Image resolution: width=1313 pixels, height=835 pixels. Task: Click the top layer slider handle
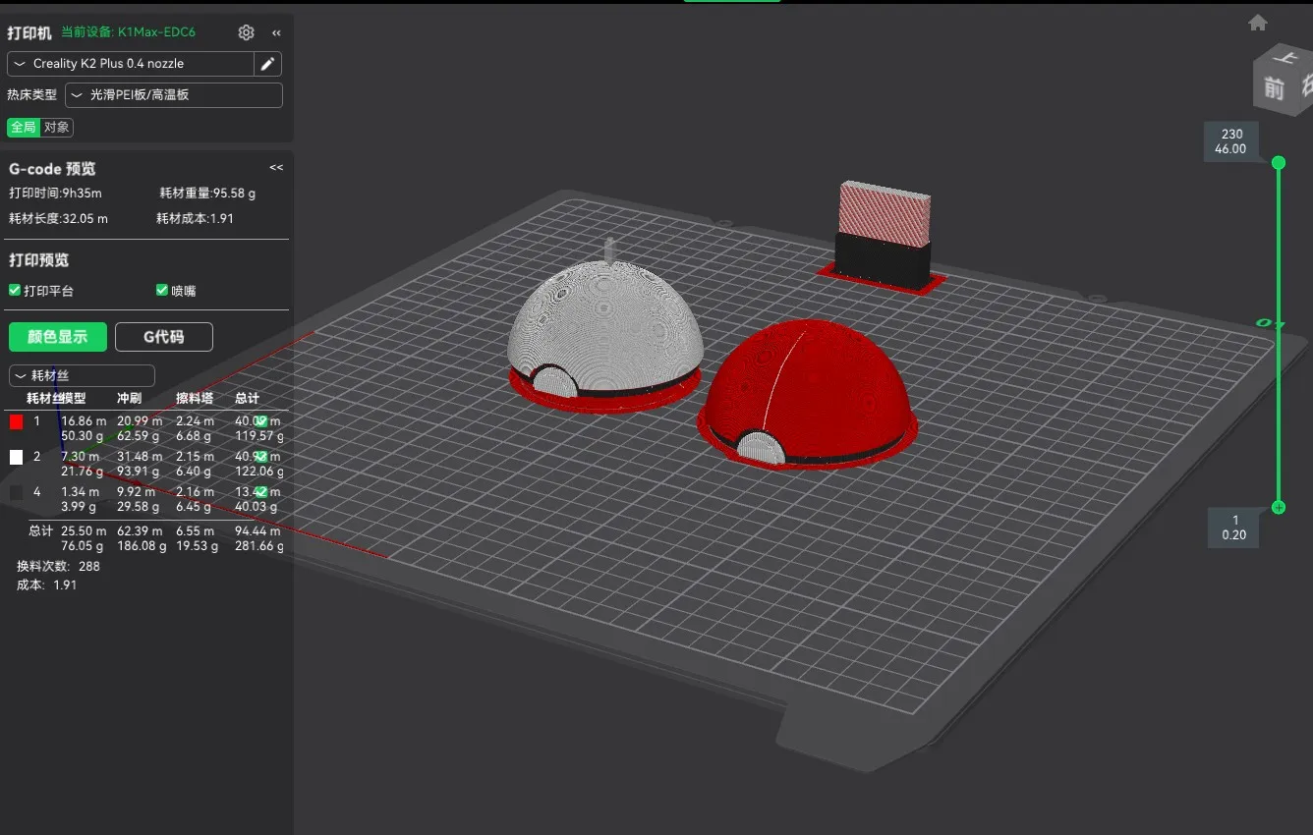(1279, 162)
